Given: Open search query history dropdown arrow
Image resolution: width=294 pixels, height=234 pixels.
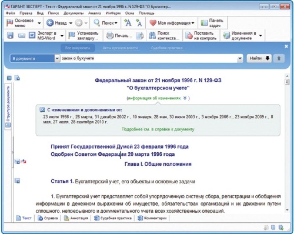Looking at the screenshot, I should [240, 58].
